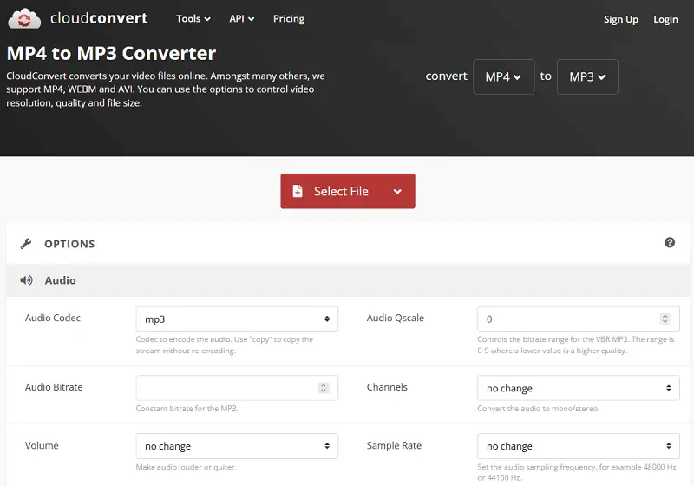Click the wrench icon beside Options
This screenshot has width=694, height=486.
[26, 244]
